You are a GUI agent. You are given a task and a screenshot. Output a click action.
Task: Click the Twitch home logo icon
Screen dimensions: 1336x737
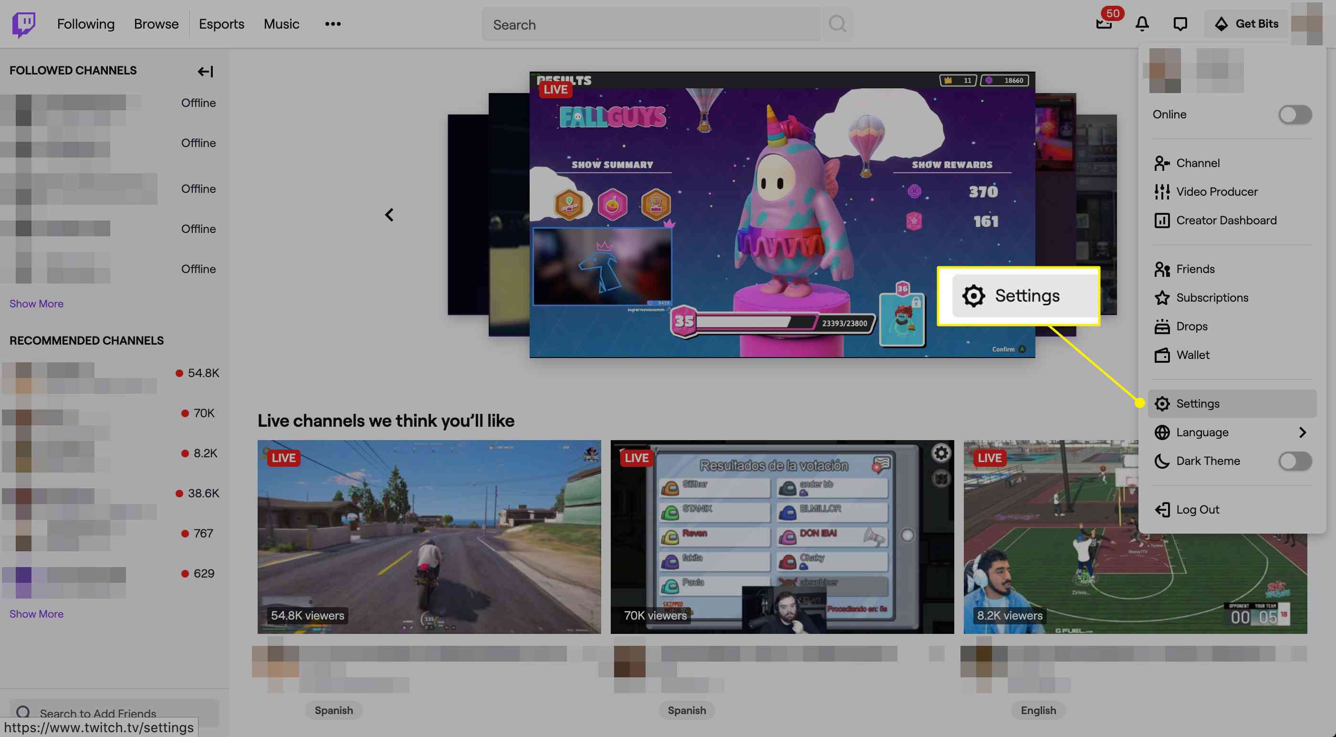(23, 23)
